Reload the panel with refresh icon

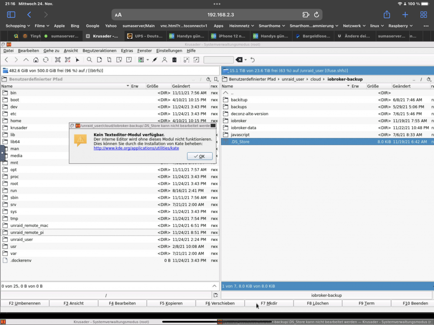(x=46, y=60)
